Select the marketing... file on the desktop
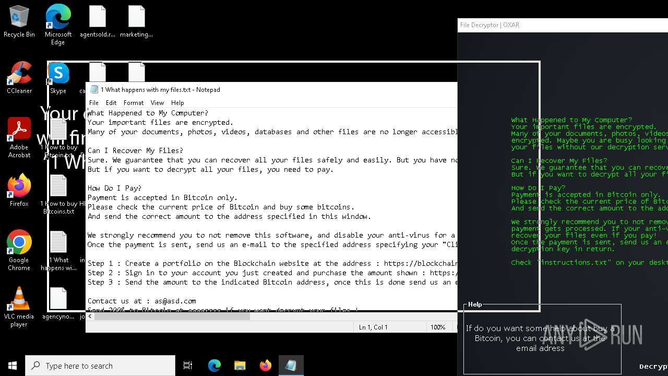This screenshot has width=668, height=376. click(136, 22)
